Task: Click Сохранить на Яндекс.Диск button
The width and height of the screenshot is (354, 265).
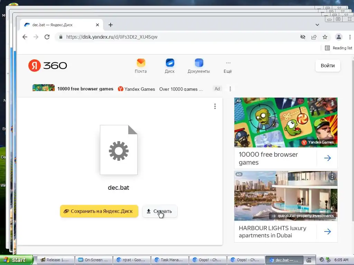Action: (x=99, y=211)
